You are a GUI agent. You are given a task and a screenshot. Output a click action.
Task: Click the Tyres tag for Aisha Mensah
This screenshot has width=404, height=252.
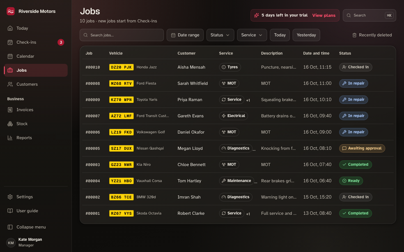point(230,67)
